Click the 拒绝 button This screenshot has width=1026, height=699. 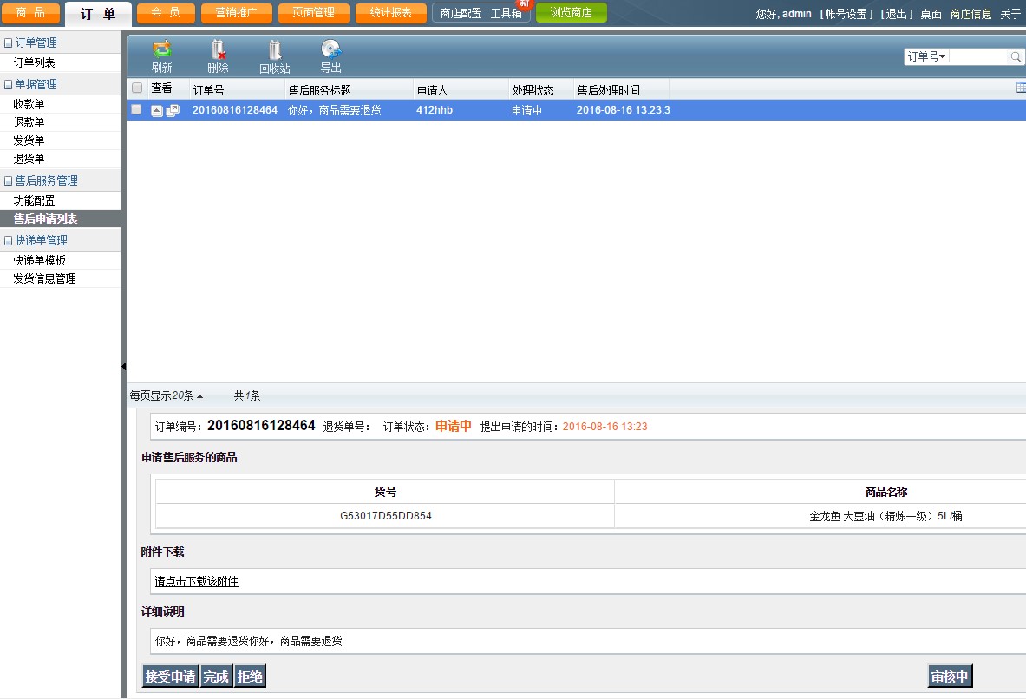[x=250, y=676]
